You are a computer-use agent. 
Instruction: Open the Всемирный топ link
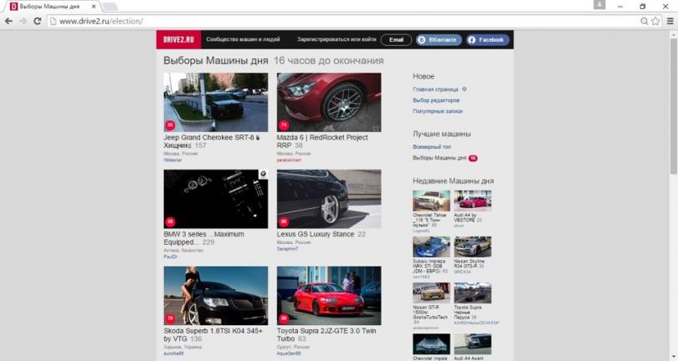click(431, 146)
